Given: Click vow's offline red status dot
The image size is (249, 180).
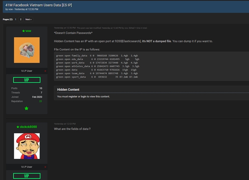Looking at the screenshot, I should point(45,71).
